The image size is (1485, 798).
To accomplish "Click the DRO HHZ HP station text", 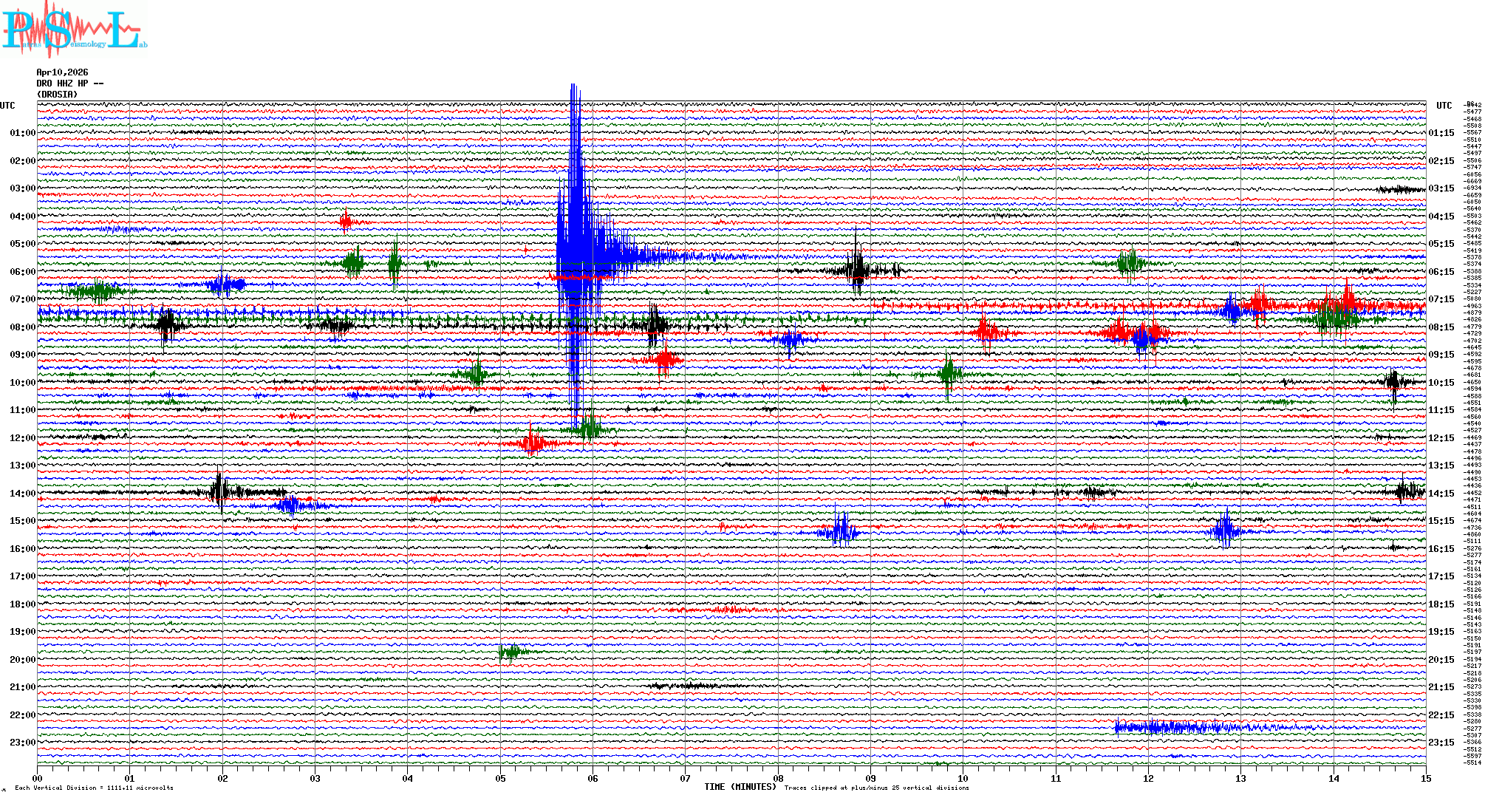I will (x=69, y=83).
